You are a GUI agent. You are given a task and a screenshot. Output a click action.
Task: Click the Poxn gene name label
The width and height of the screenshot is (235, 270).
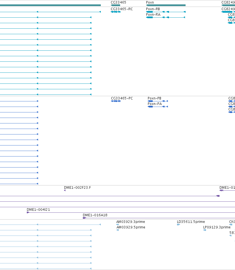point(150,2)
